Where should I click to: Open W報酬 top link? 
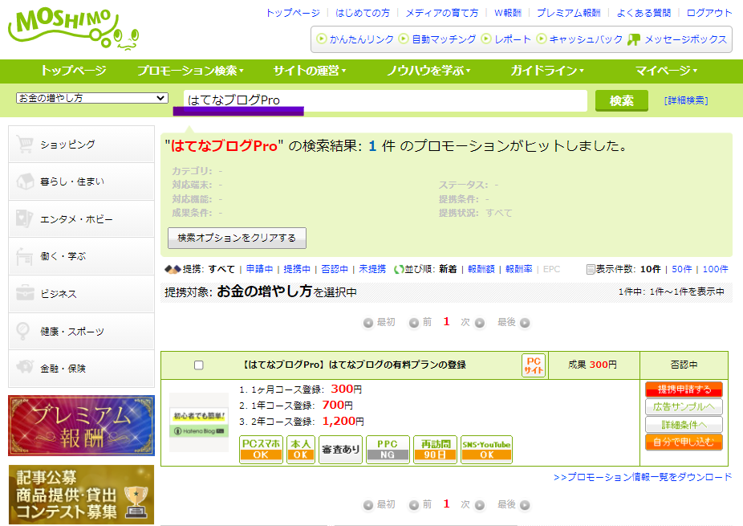tap(507, 13)
